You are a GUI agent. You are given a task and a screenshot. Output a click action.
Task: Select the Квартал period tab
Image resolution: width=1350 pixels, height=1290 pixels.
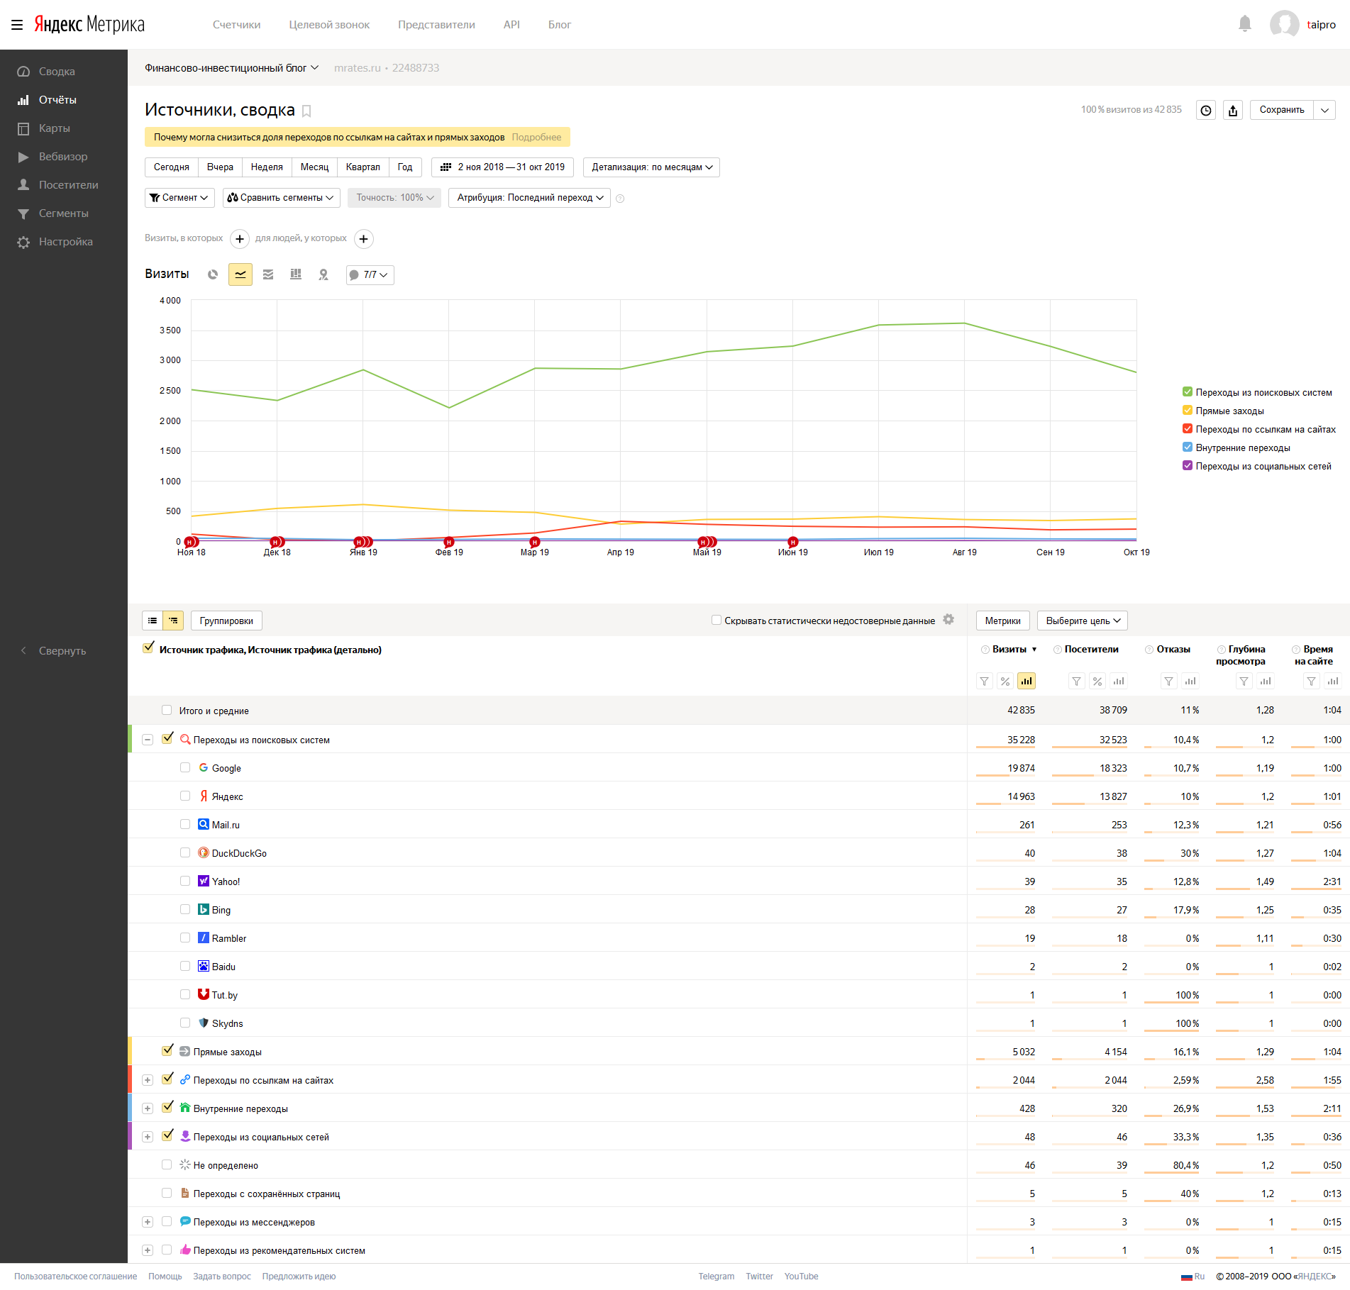click(363, 167)
